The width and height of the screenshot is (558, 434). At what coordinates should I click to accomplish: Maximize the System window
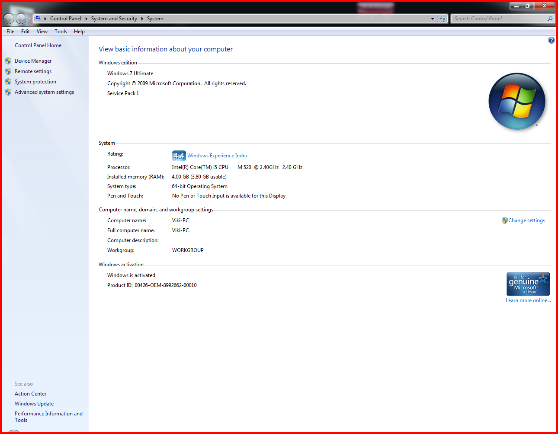pos(528,6)
